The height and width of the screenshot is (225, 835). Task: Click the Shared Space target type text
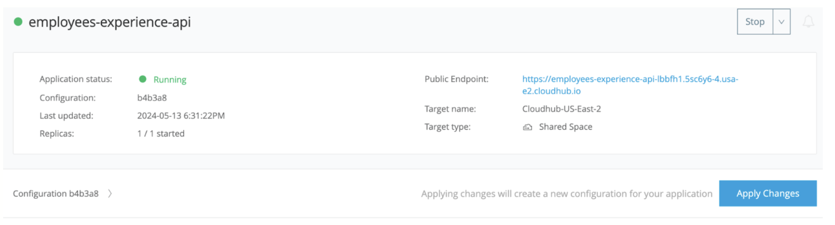565,127
